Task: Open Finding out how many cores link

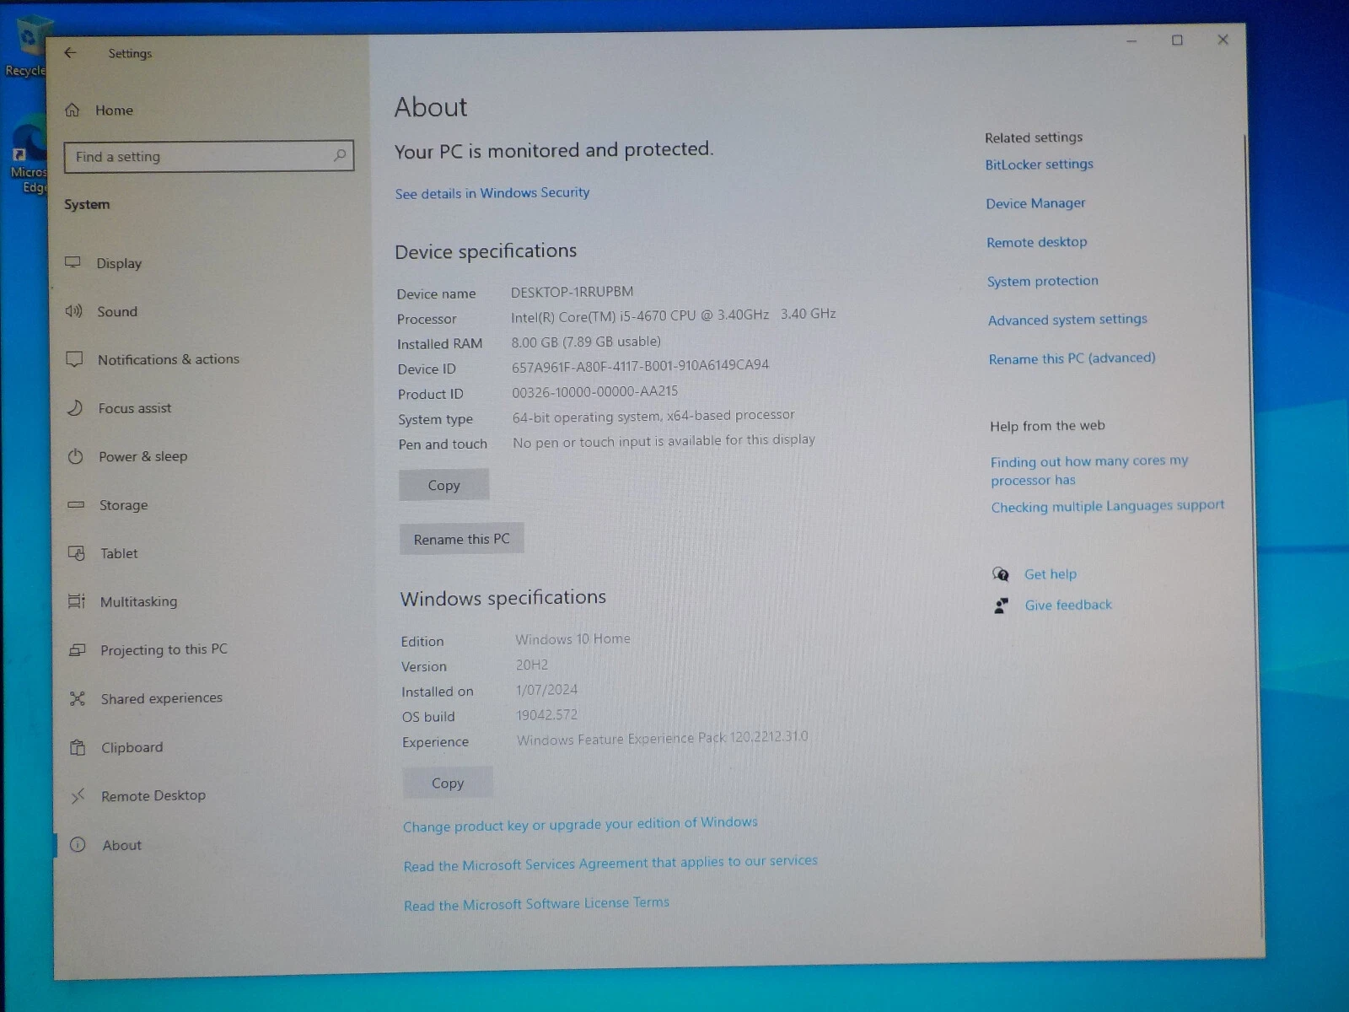Action: click(1089, 471)
